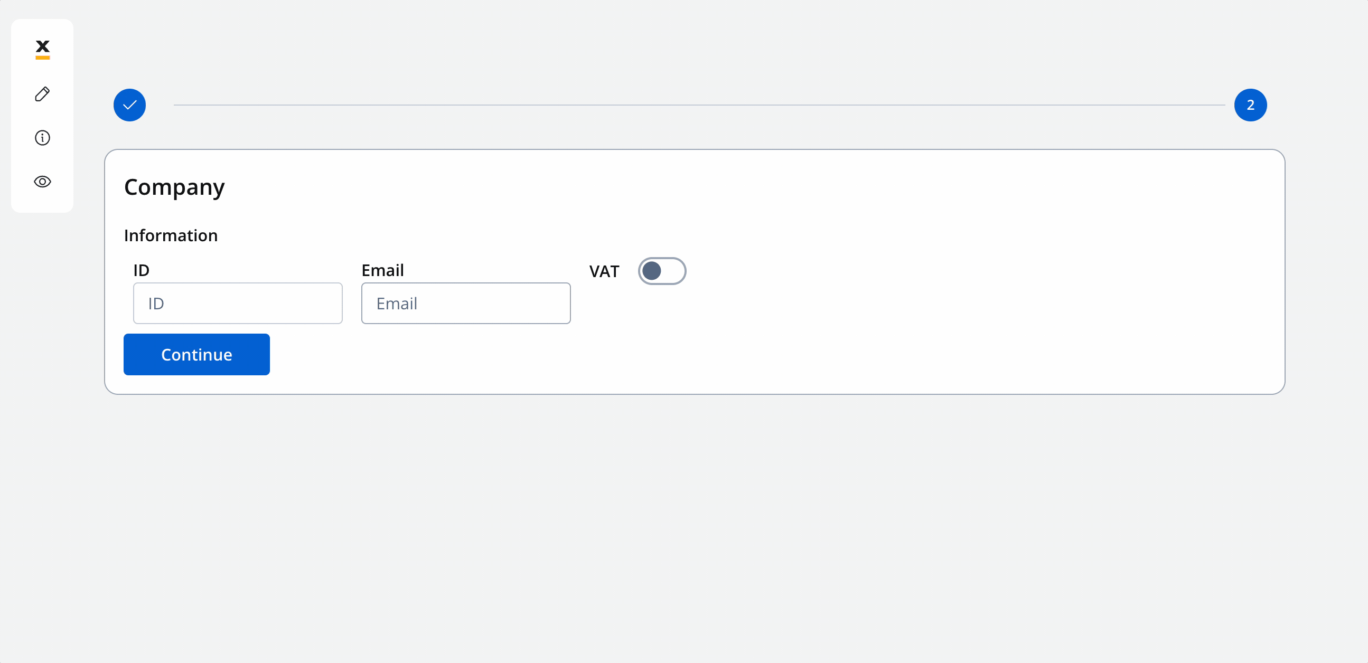Click the progress line between steps
Image resolution: width=1368 pixels, height=663 pixels.
pos(699,105)
